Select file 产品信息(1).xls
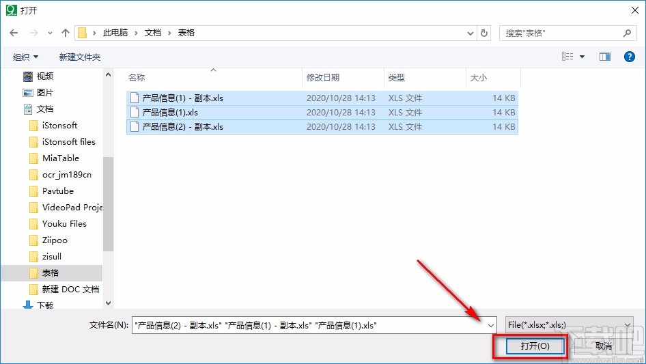This screenshot has height=364, width=646. point(322,113)
